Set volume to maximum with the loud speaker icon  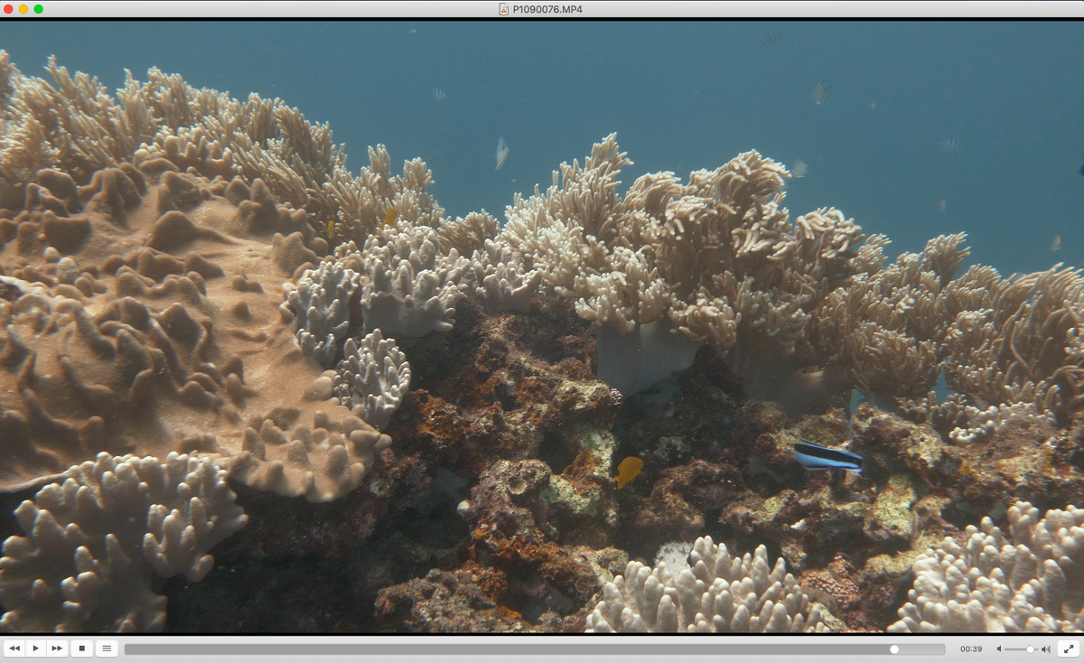pyautogui.click(x=1046, y=649)
